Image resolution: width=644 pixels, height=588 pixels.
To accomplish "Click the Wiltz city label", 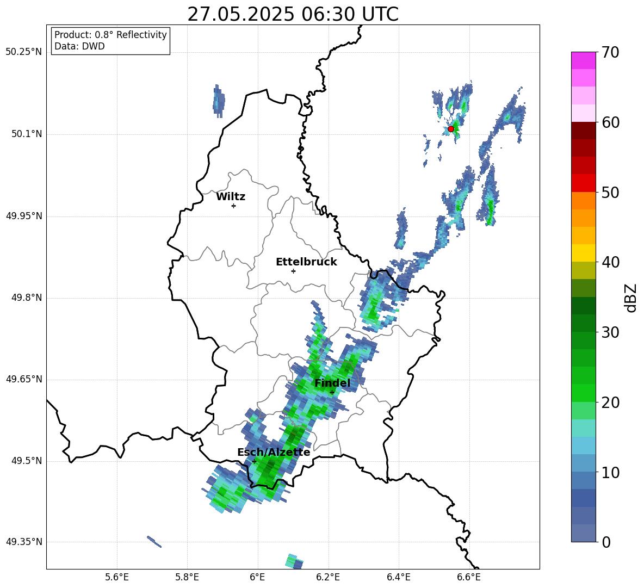I will pyautogui.click(x=231, y=197).
